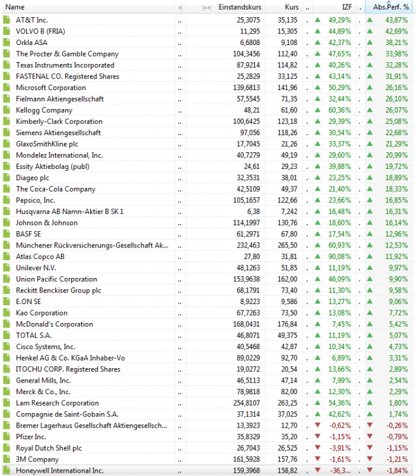Click the icon beside E.ON SE
Image resolution: width=416 pixels, height=476 pixels.
tap(6, 301)
